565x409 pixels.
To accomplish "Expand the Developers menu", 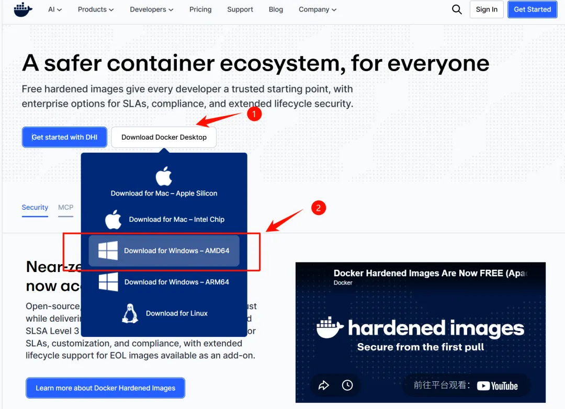I will coord(151,9).
